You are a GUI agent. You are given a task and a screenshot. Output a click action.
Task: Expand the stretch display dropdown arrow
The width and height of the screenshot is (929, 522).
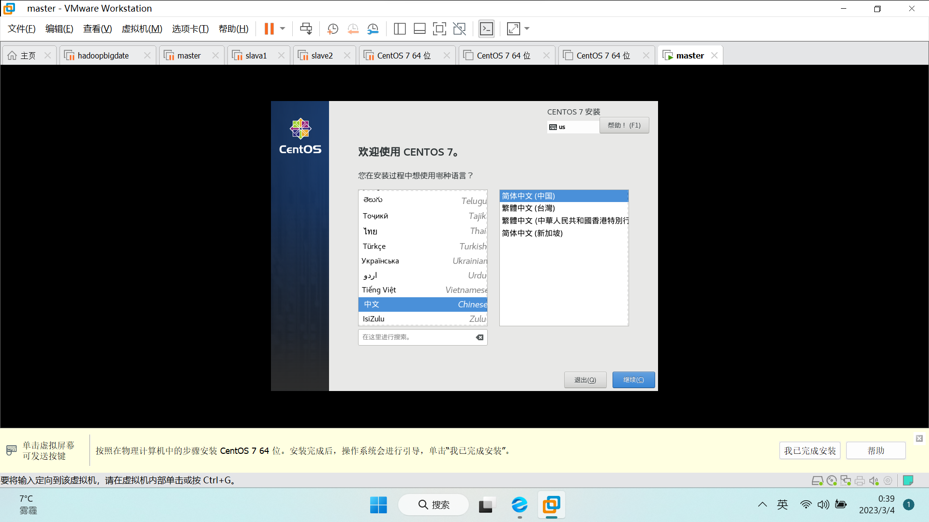(x=527, y=29)
